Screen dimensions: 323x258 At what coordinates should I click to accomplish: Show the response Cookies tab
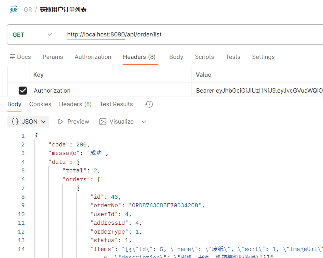click(40, 104)
